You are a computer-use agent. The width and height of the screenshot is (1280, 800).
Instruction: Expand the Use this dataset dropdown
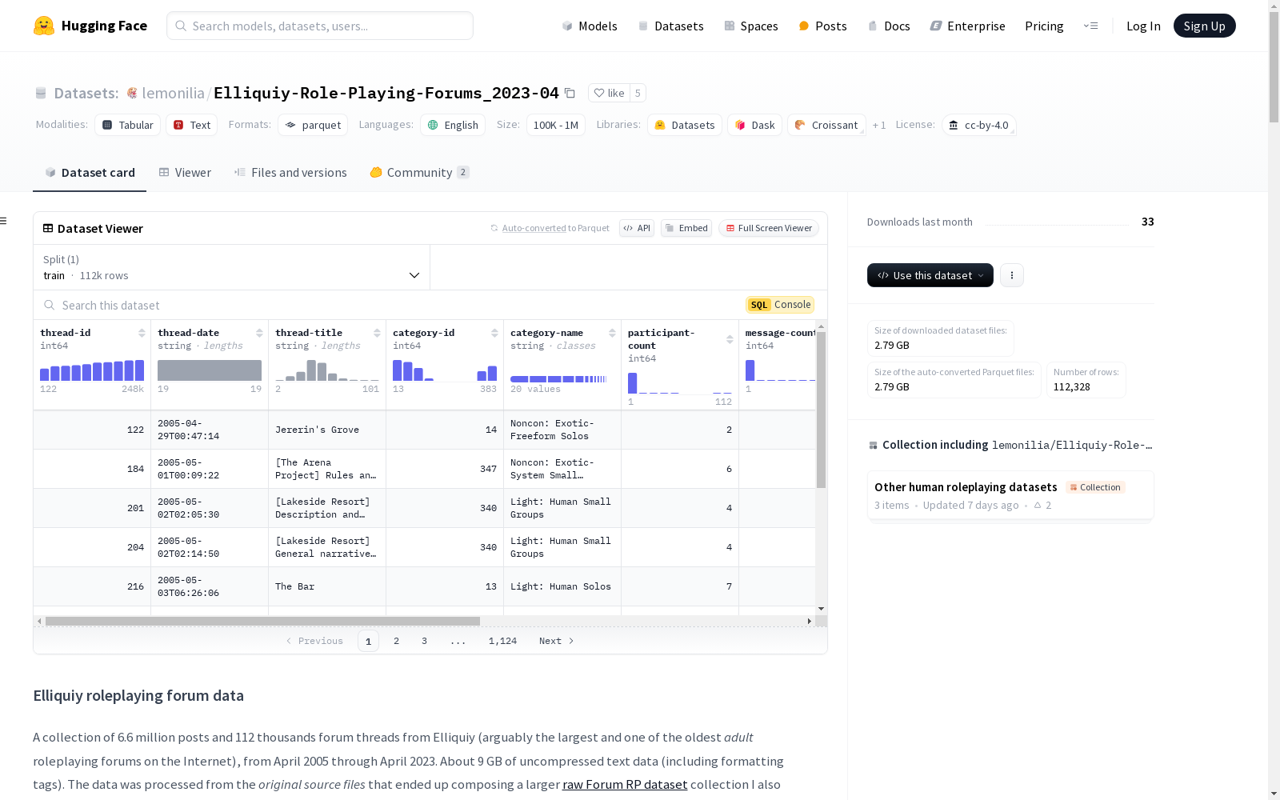point(930,275)
